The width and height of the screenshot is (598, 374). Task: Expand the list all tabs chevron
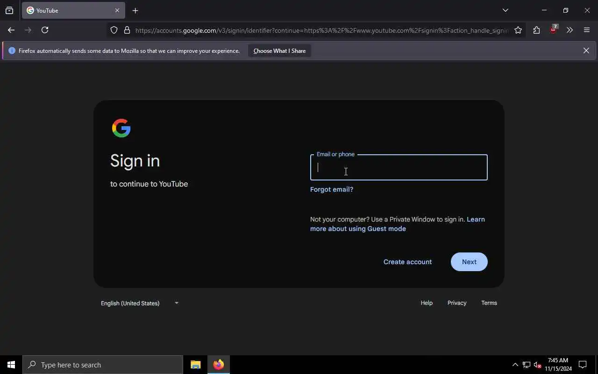pos(505,10)
